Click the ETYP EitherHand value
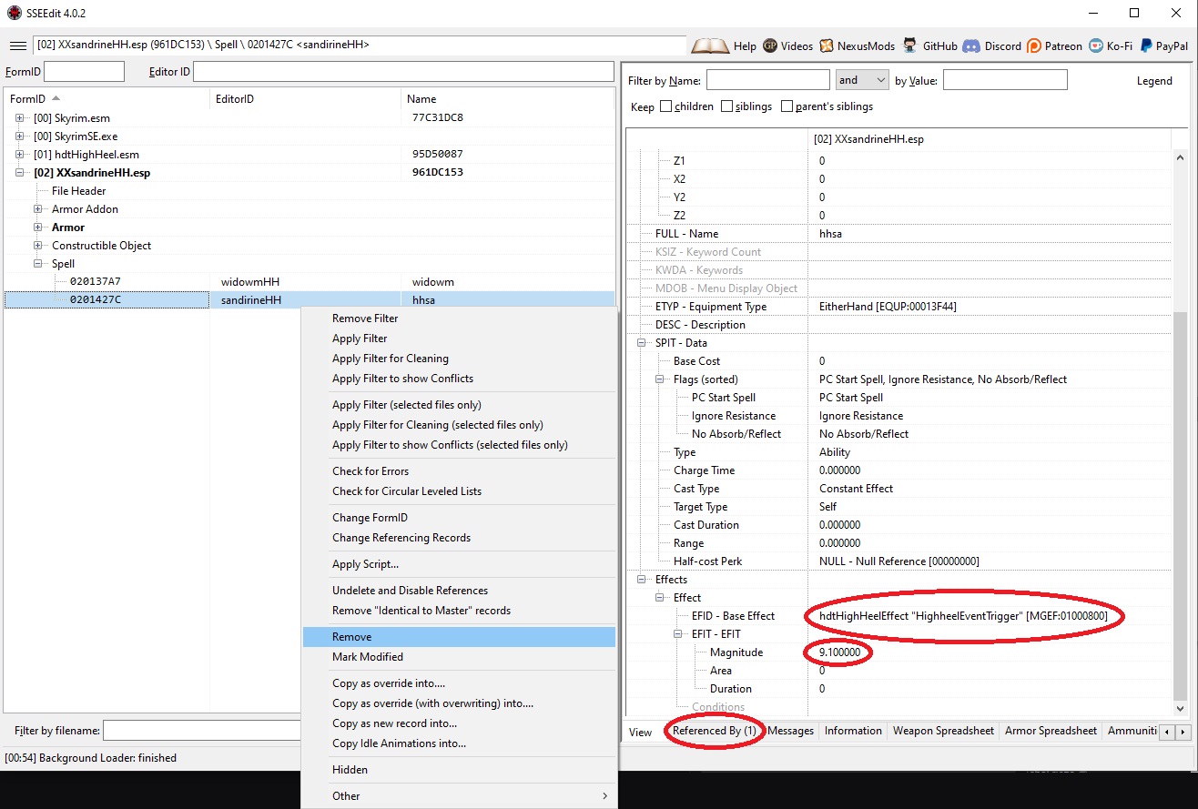The height and width of the screenshot is (809, 1198). pyautogui.click(x=888, y=307)
